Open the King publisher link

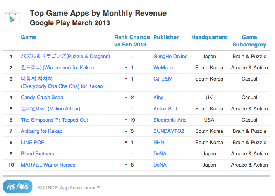tap(158, 97)
